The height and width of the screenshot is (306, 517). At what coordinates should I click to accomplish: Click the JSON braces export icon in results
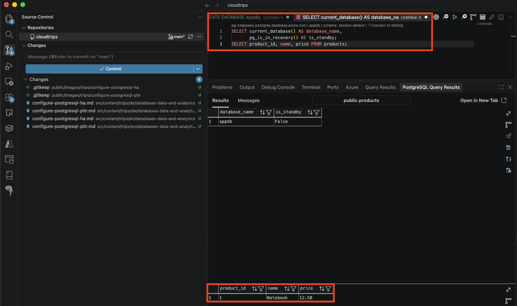tap(508, 159)
